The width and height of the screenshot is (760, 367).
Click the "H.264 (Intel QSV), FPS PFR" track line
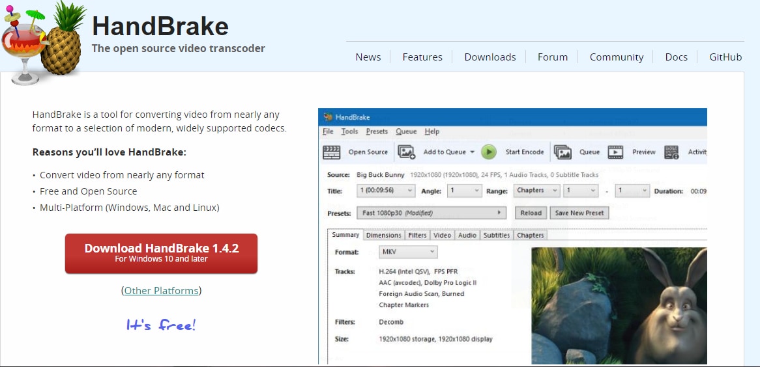point(418,271)
